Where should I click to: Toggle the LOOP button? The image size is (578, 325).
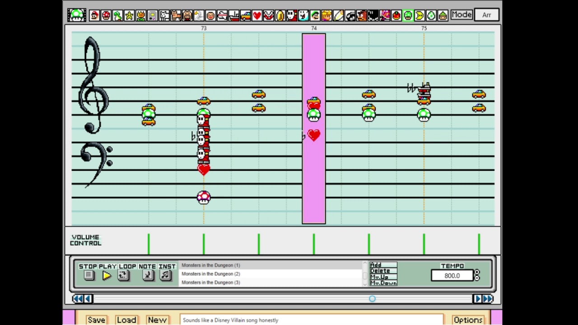(x=123, y=275)
